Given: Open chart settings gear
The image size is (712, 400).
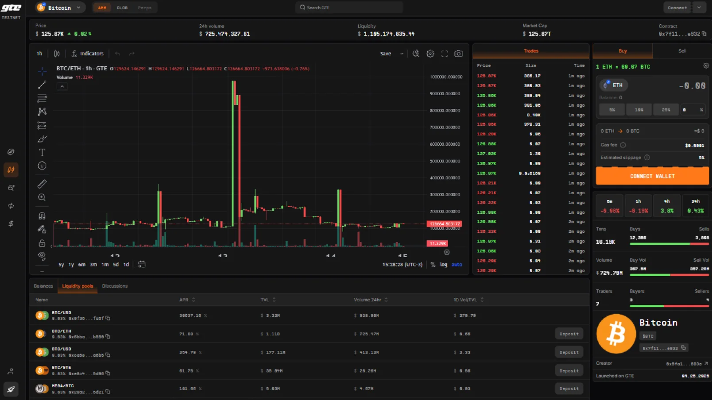Looking at the screenshot, I should (x=430, y=54).
